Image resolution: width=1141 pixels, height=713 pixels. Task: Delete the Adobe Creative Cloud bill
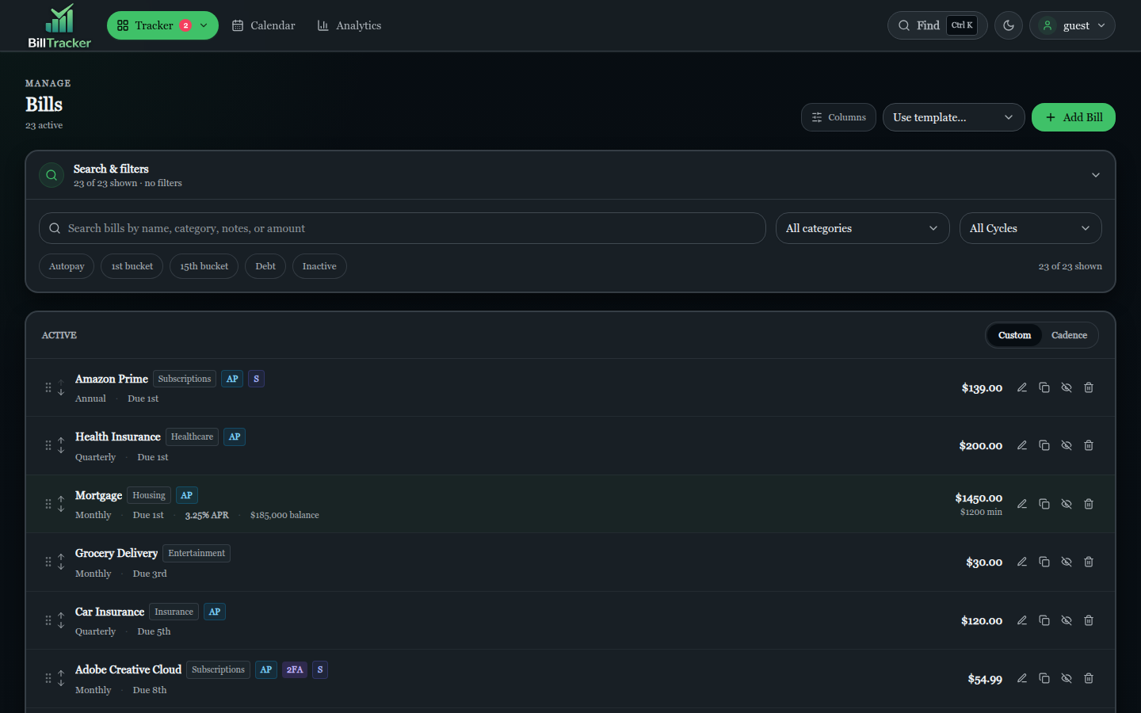pyautogui.click(x=1089, y=678)
